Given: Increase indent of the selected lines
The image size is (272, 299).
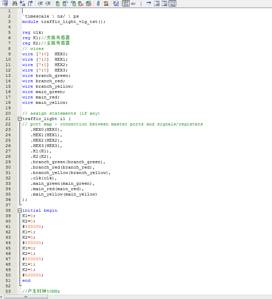Looking at the screenshot, I should click(40, 3).
